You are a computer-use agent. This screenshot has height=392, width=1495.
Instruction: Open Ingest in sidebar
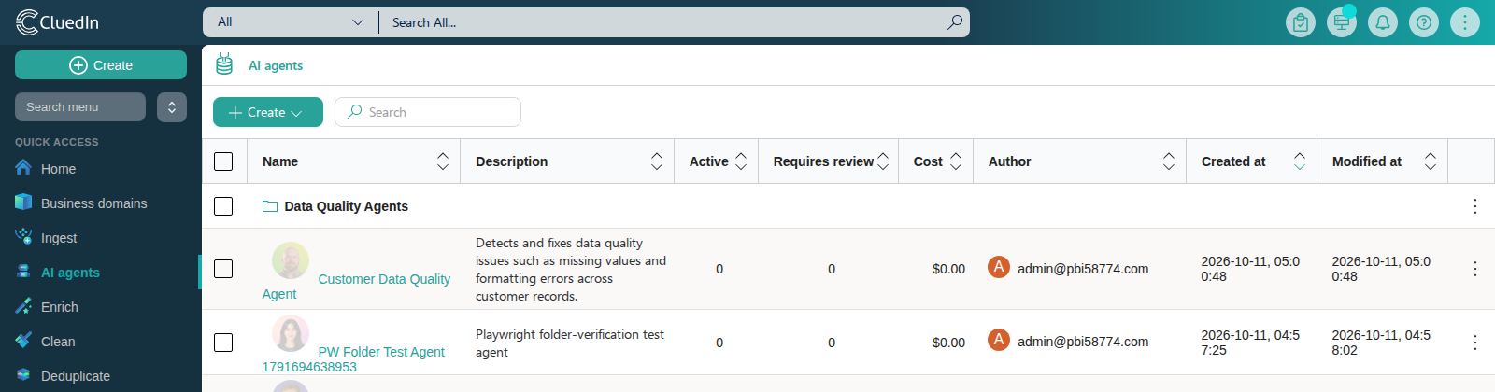[x=59, y=238]
